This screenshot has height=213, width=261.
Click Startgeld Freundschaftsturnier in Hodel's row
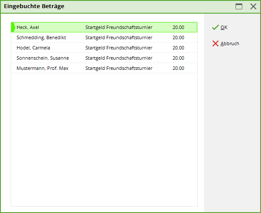point(119,48)
